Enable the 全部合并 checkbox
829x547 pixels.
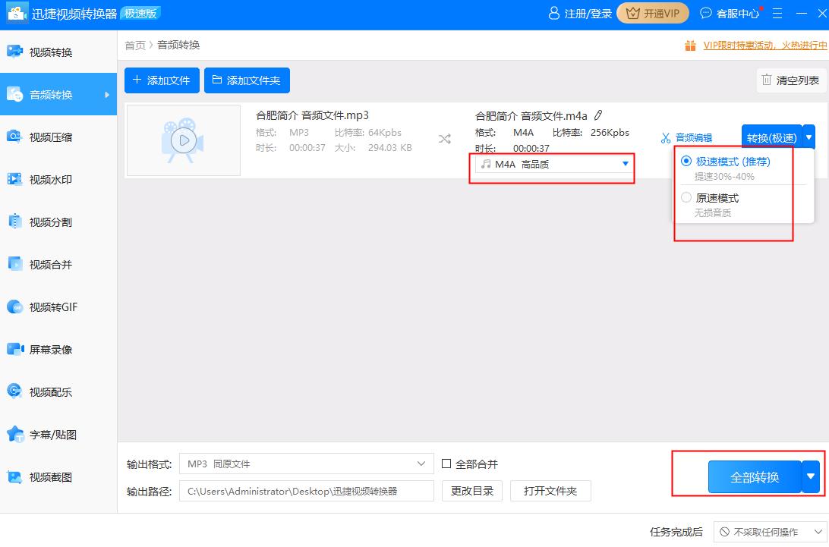[446, 464]
